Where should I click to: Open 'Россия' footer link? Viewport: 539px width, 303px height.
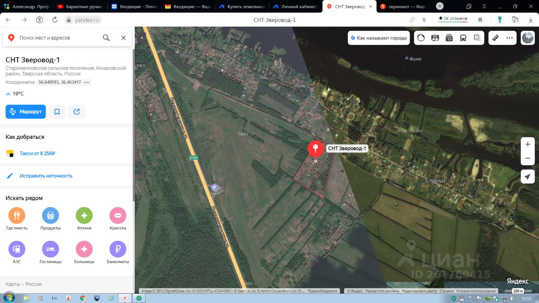click(33, 284)
